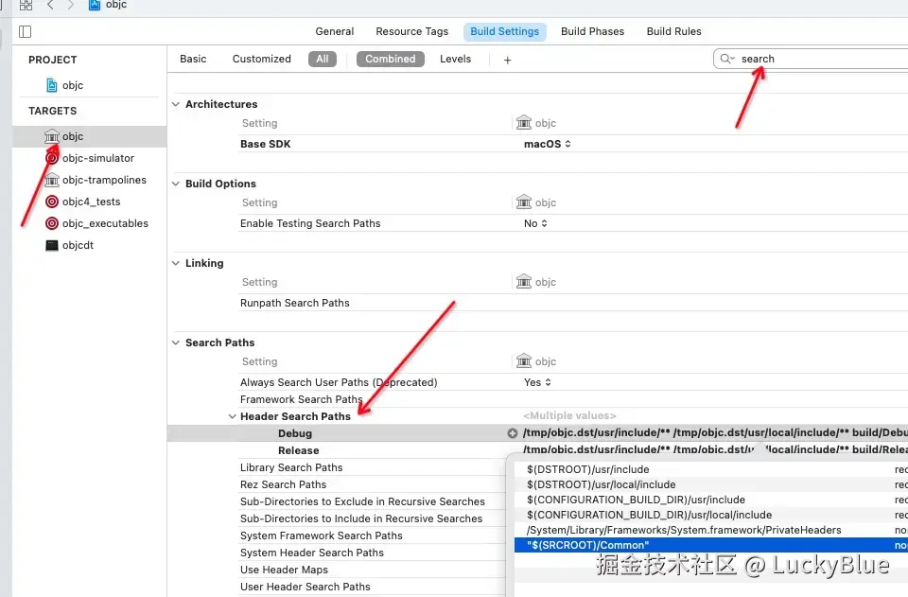908x597 pixels.
Task: Collapse the Architectures section
Action: tap(176, 104)
